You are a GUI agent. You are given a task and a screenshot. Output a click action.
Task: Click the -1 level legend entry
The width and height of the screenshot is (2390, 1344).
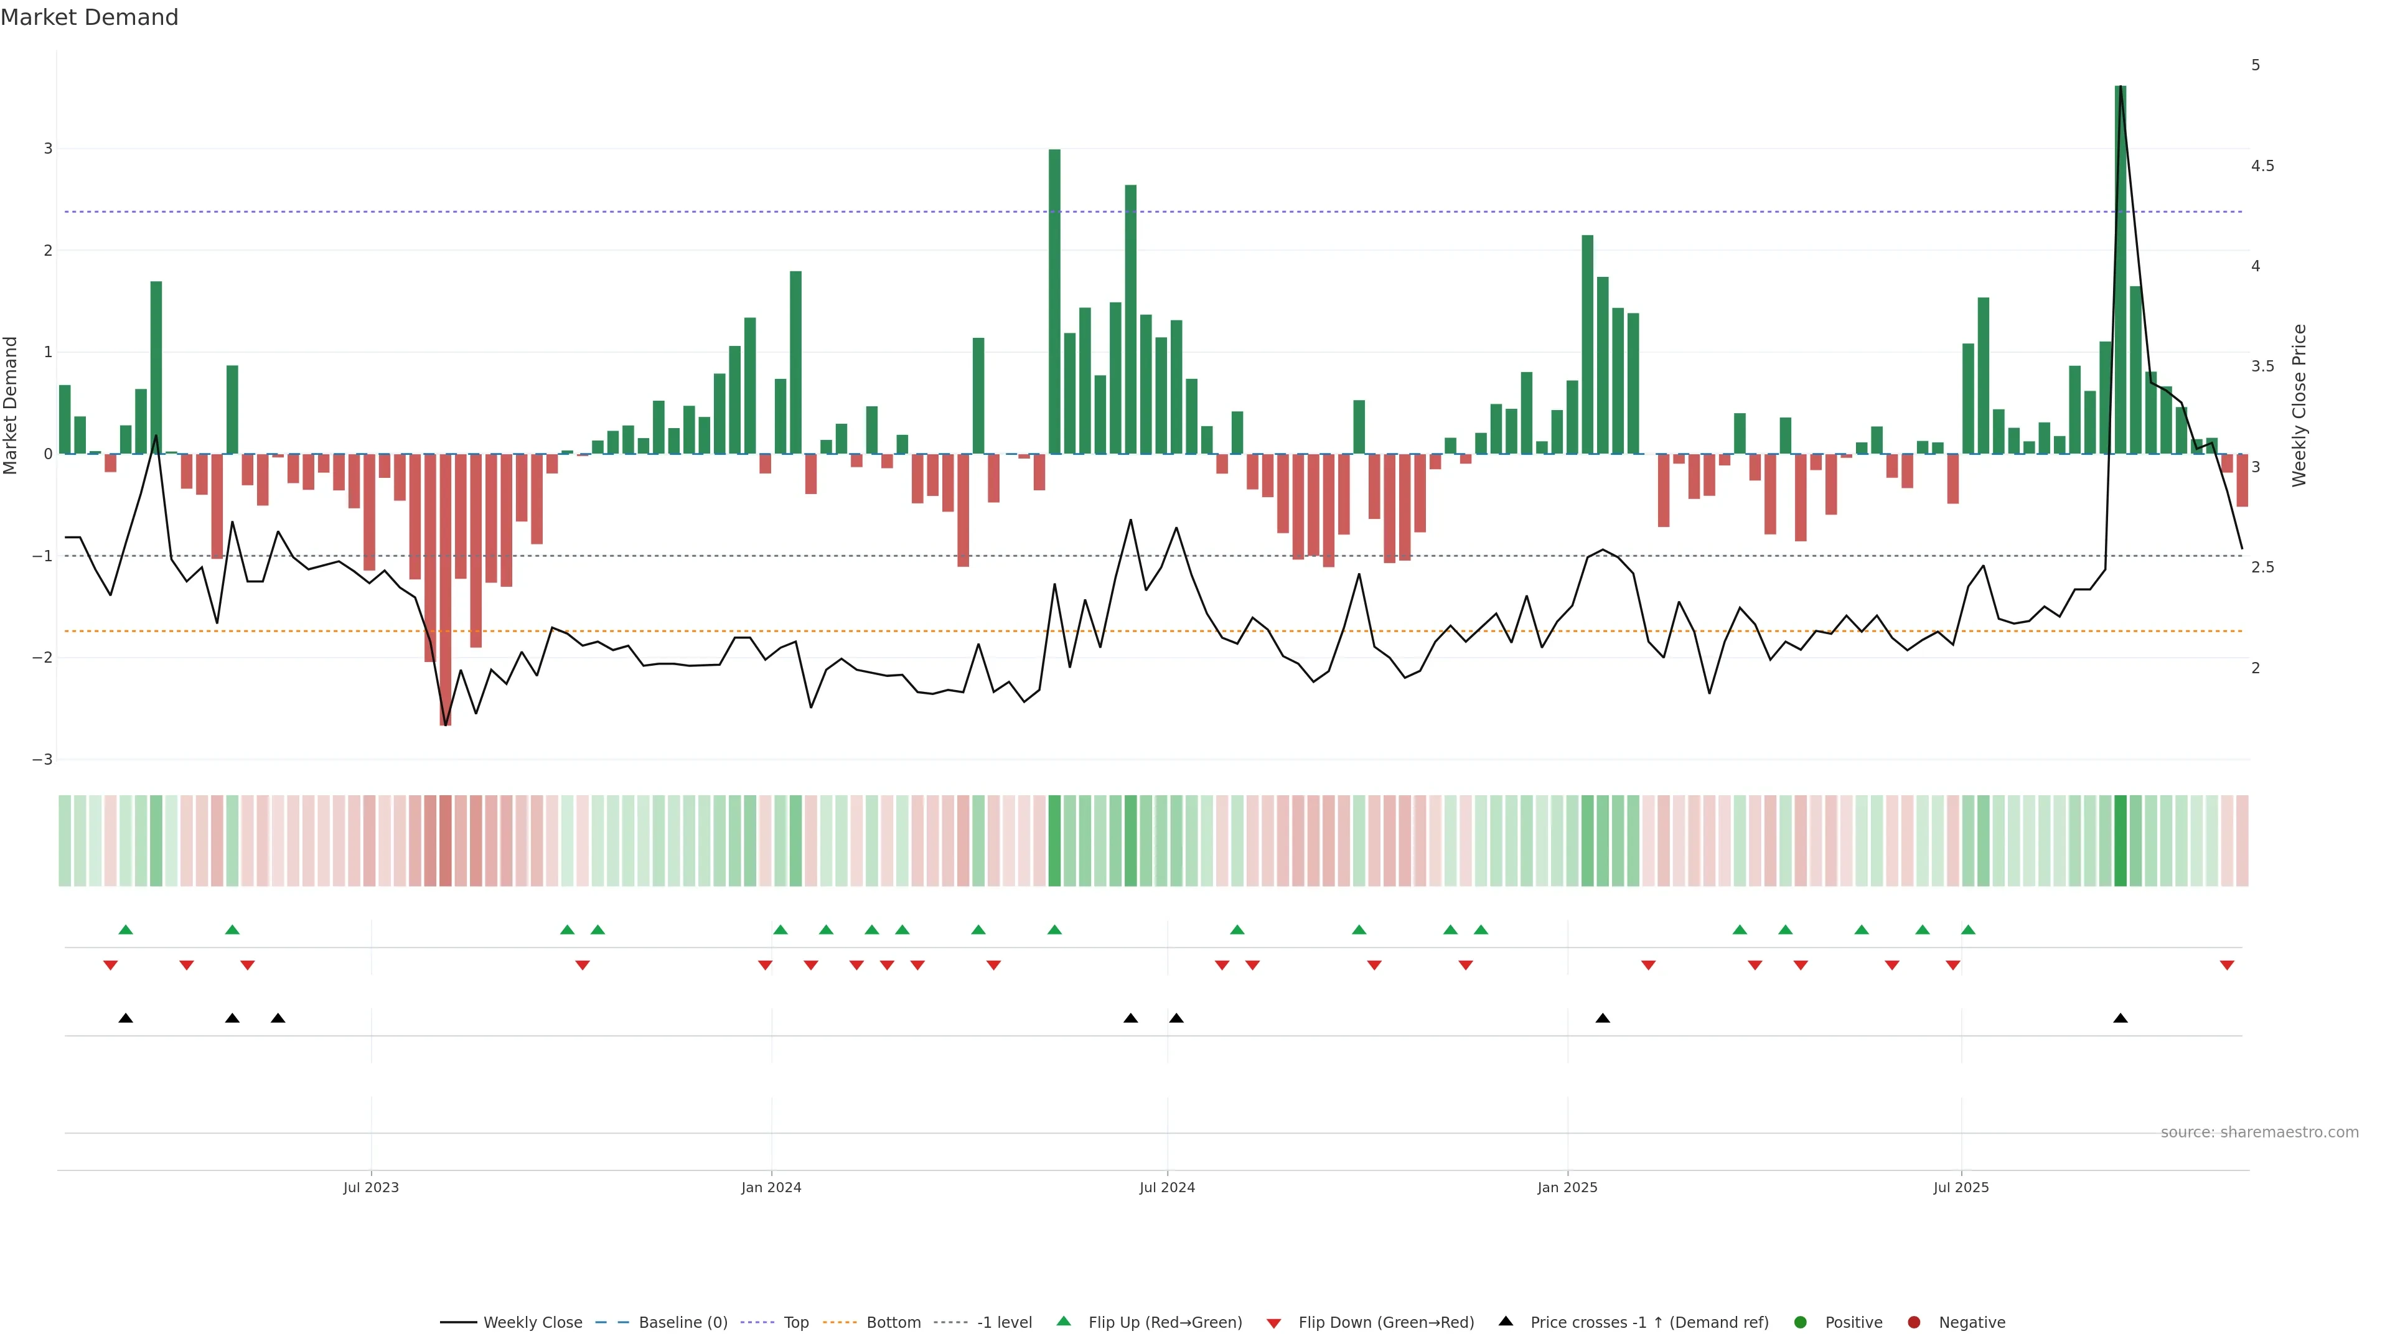(x=1004, y=1323)
